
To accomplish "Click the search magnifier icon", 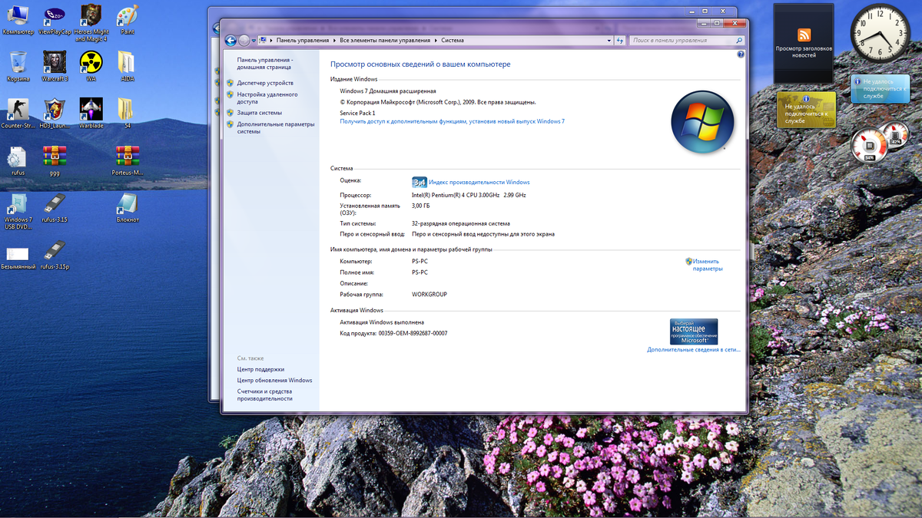I will tap(739, 40).
